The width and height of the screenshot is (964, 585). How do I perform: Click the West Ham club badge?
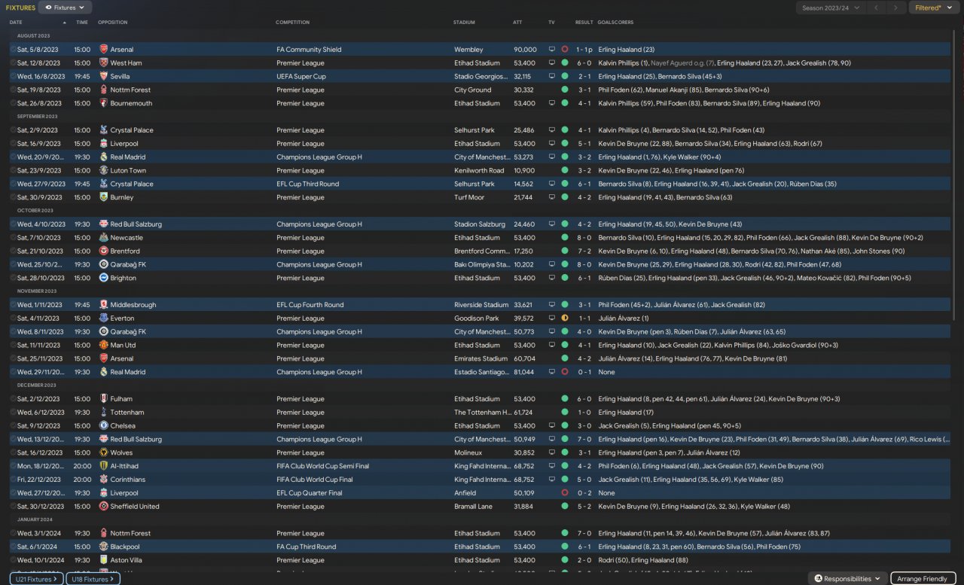[103, 63]
